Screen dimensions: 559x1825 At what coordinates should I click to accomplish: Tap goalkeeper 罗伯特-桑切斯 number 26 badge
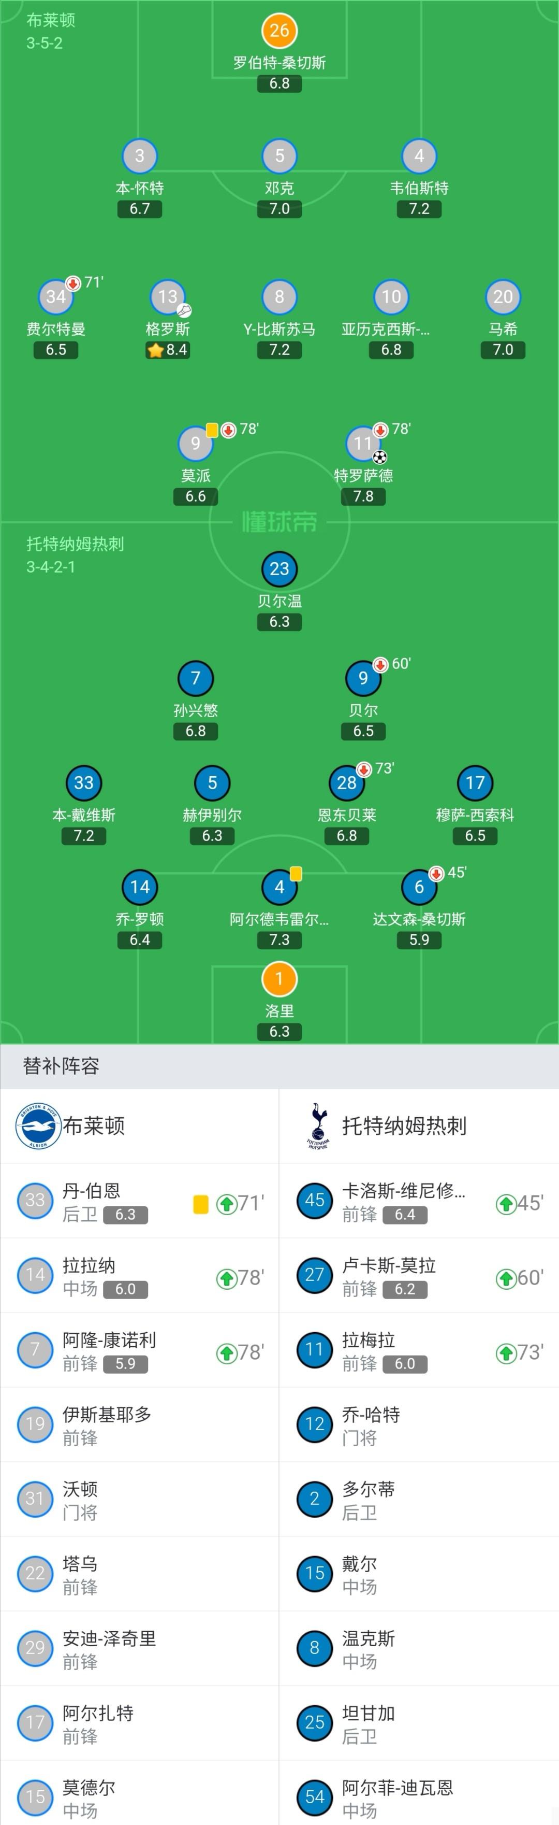click(279, 31)
